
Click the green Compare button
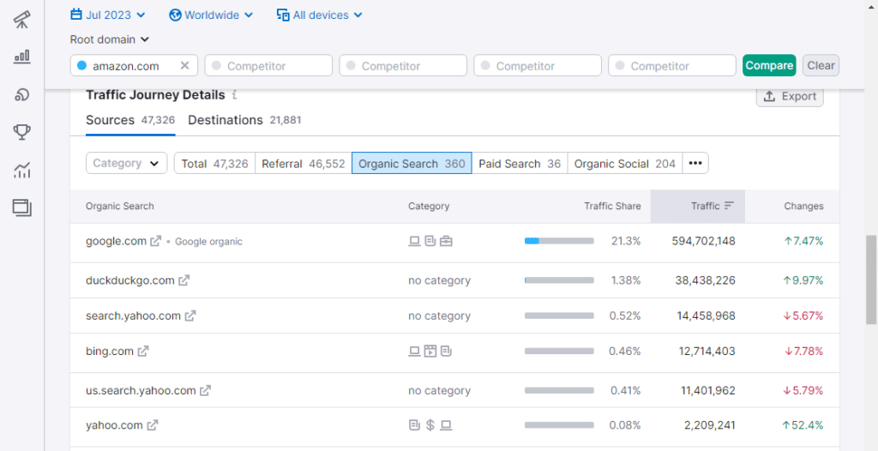click(769, 65)
